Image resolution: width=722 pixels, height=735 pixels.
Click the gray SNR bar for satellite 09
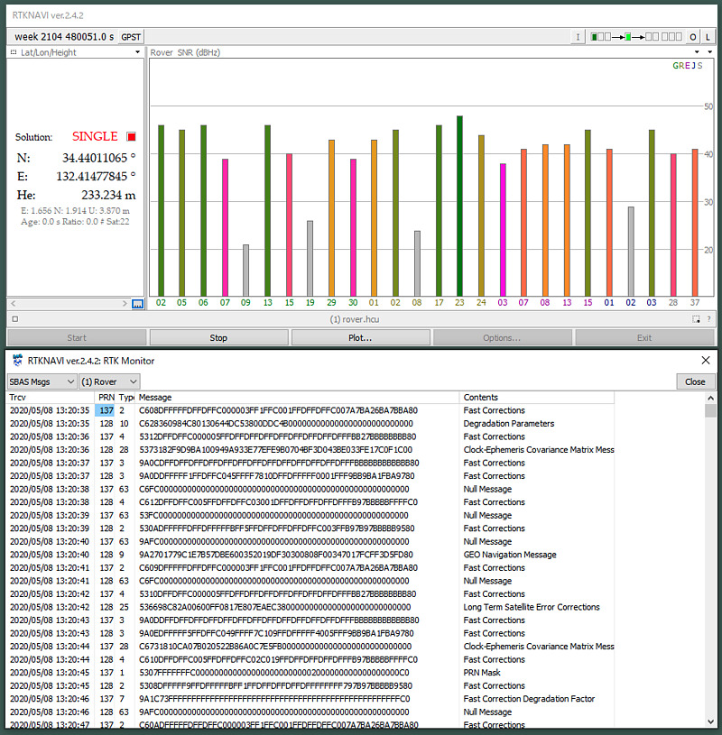[x=245, y=271]
